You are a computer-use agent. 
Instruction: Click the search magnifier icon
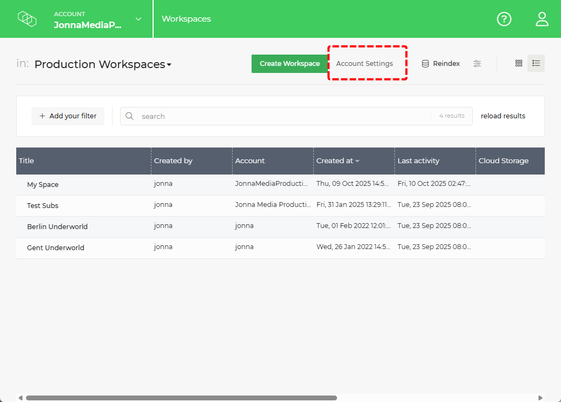(130, 116)
